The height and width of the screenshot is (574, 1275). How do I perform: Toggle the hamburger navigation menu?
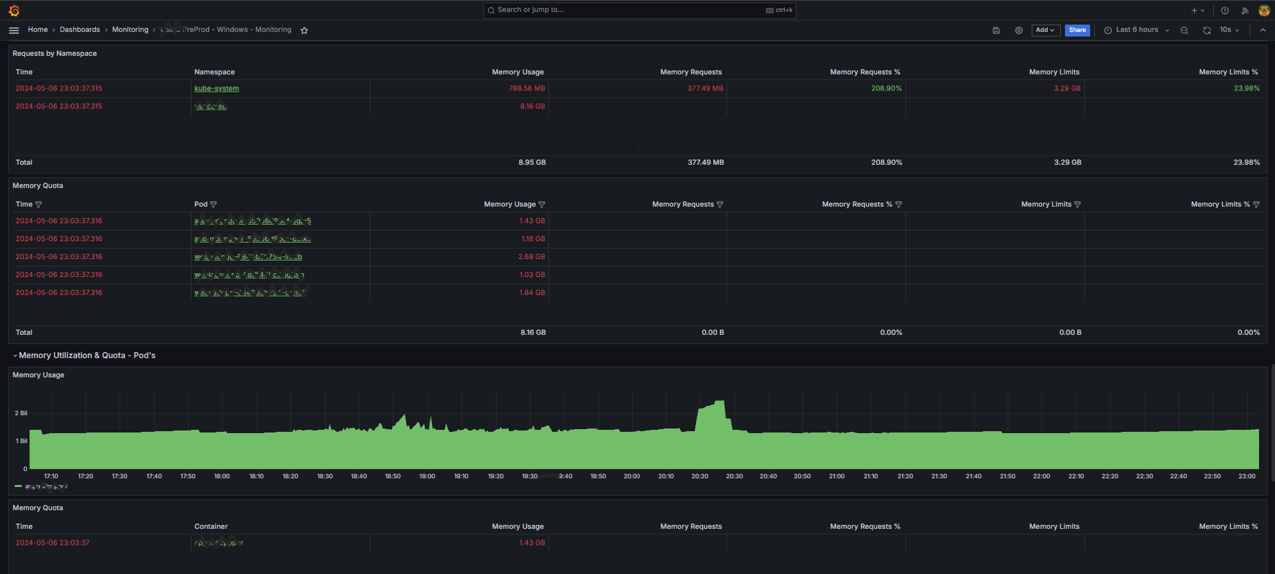pyautogui.click(x=14, y=30)
